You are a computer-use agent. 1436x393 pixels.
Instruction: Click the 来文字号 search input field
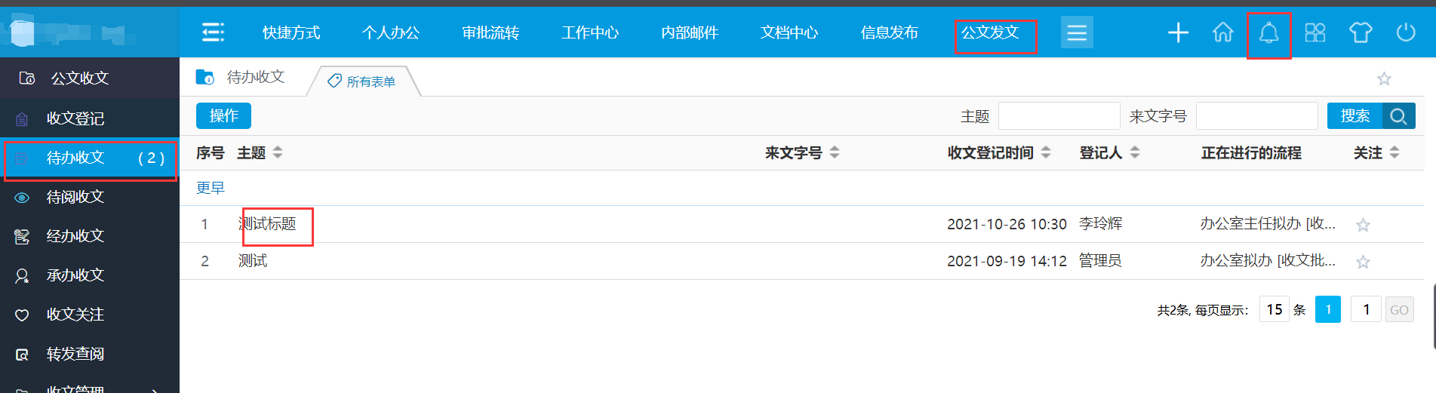(1256, 116)
